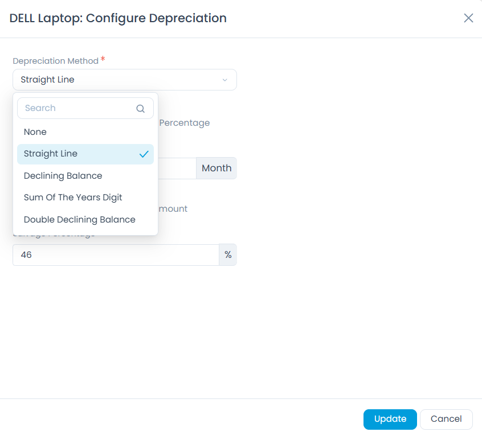This screenshot has width=482, height=436.
Task: Click the Update button
Action: (x=390, y=419)
